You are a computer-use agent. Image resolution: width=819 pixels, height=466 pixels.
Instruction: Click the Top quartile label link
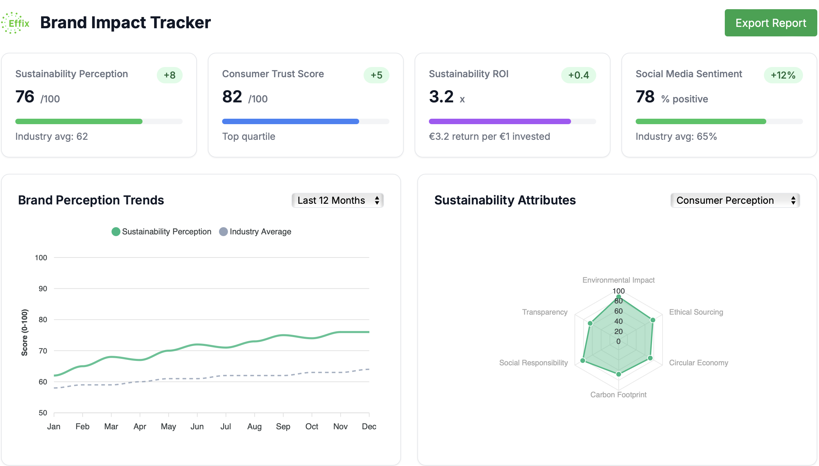pyautogui.click(x=249, y=136)
